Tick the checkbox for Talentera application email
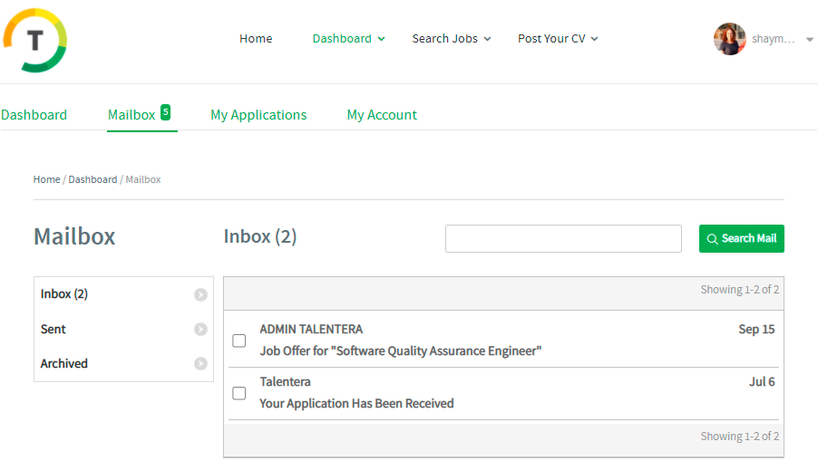The height and width of the screenshot is (461, 818). [x=239, y=393]
